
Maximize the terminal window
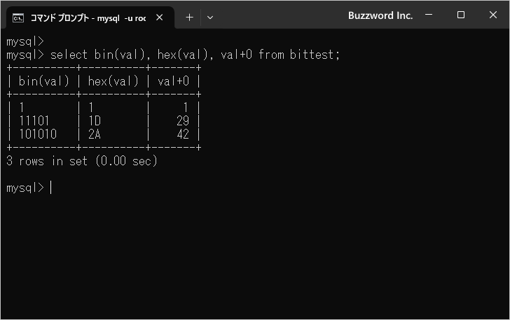point(461,15)
